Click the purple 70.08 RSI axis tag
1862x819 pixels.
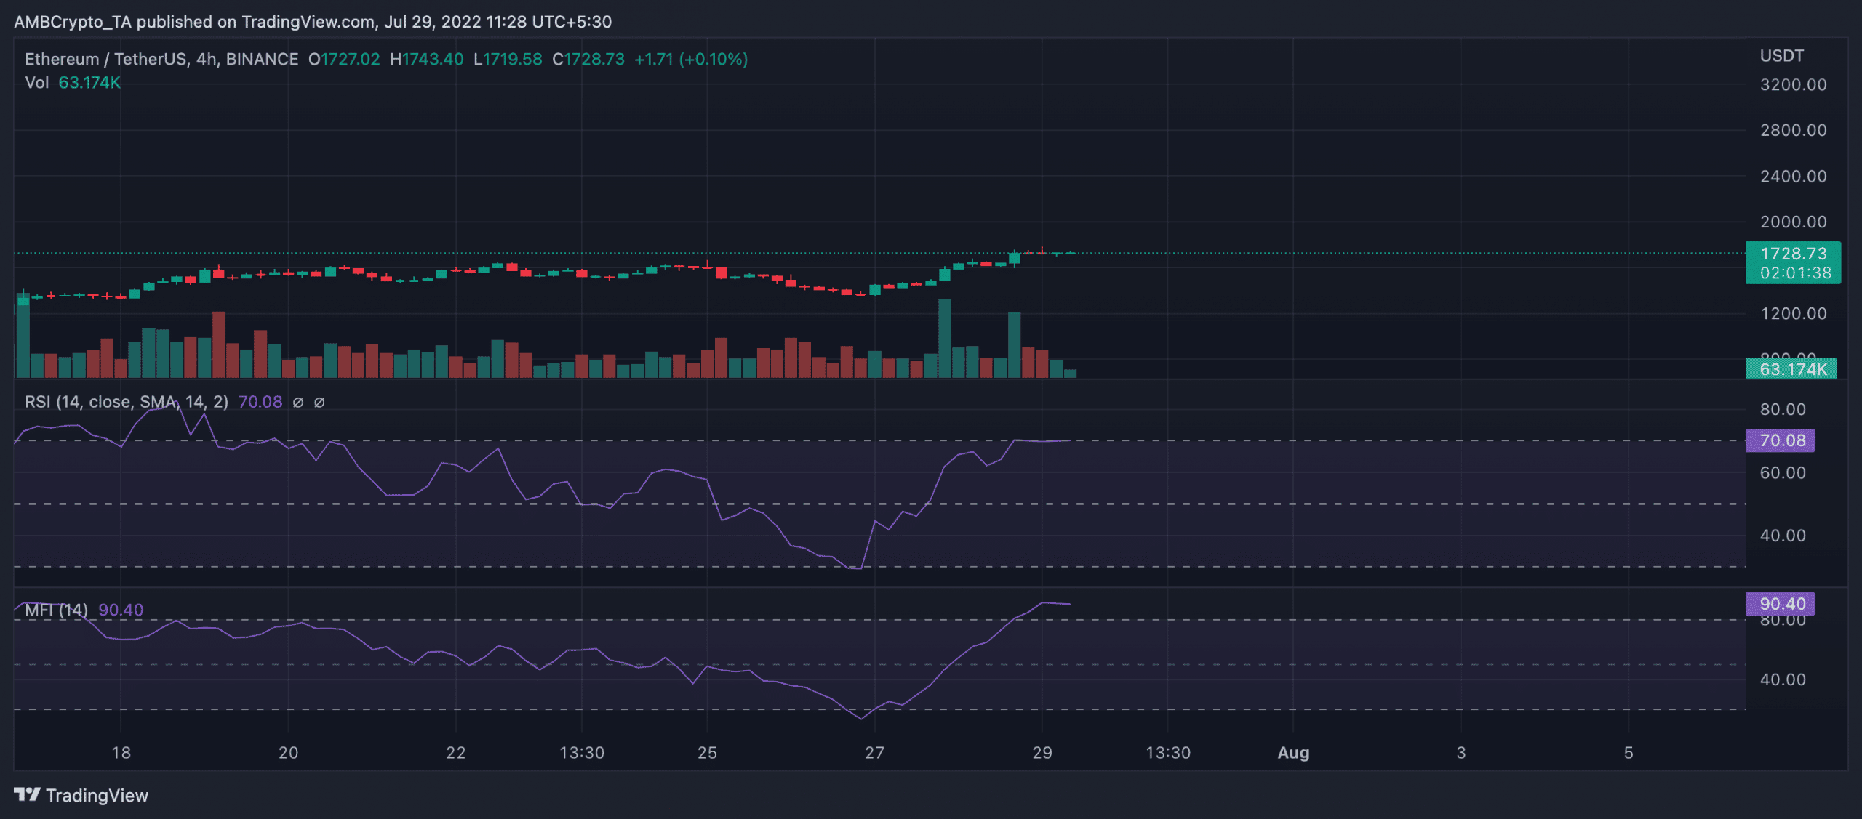(x=1781, y=440)
